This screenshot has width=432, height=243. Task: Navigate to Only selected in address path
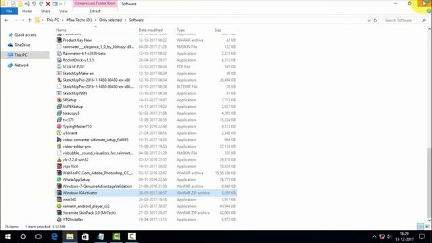[111, 20]
